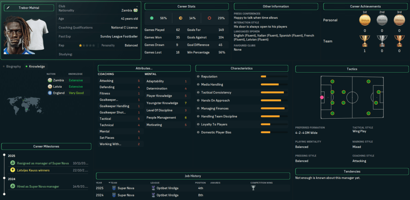Open the Characteristics panel header
410x200 pixels.
click(241, 69)
